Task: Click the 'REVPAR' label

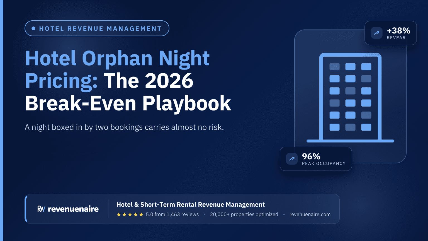Action: [x=396, y=38]
